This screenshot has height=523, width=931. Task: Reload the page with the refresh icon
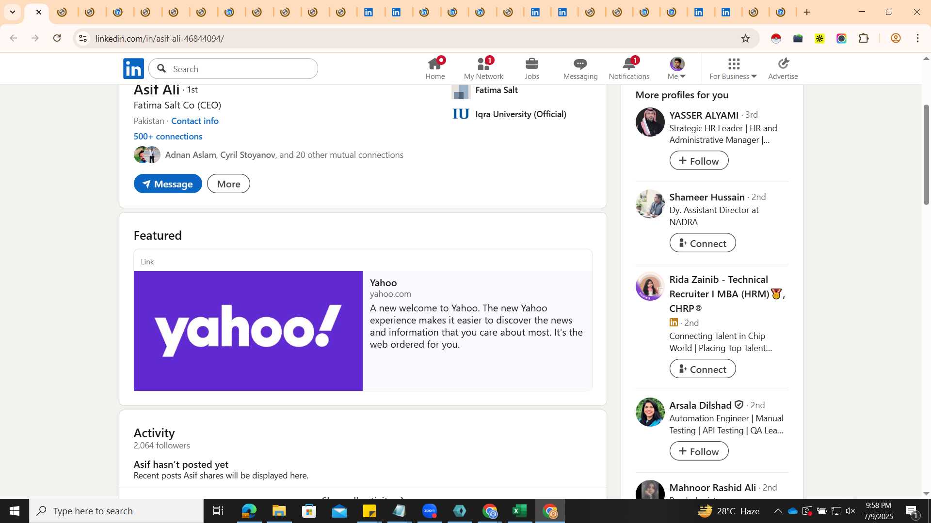[x=57, y=38]
